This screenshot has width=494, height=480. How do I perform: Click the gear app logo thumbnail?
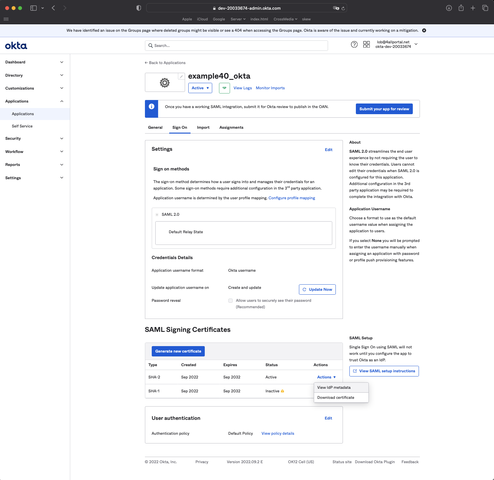pyautogui.click(x=165, y=83)
